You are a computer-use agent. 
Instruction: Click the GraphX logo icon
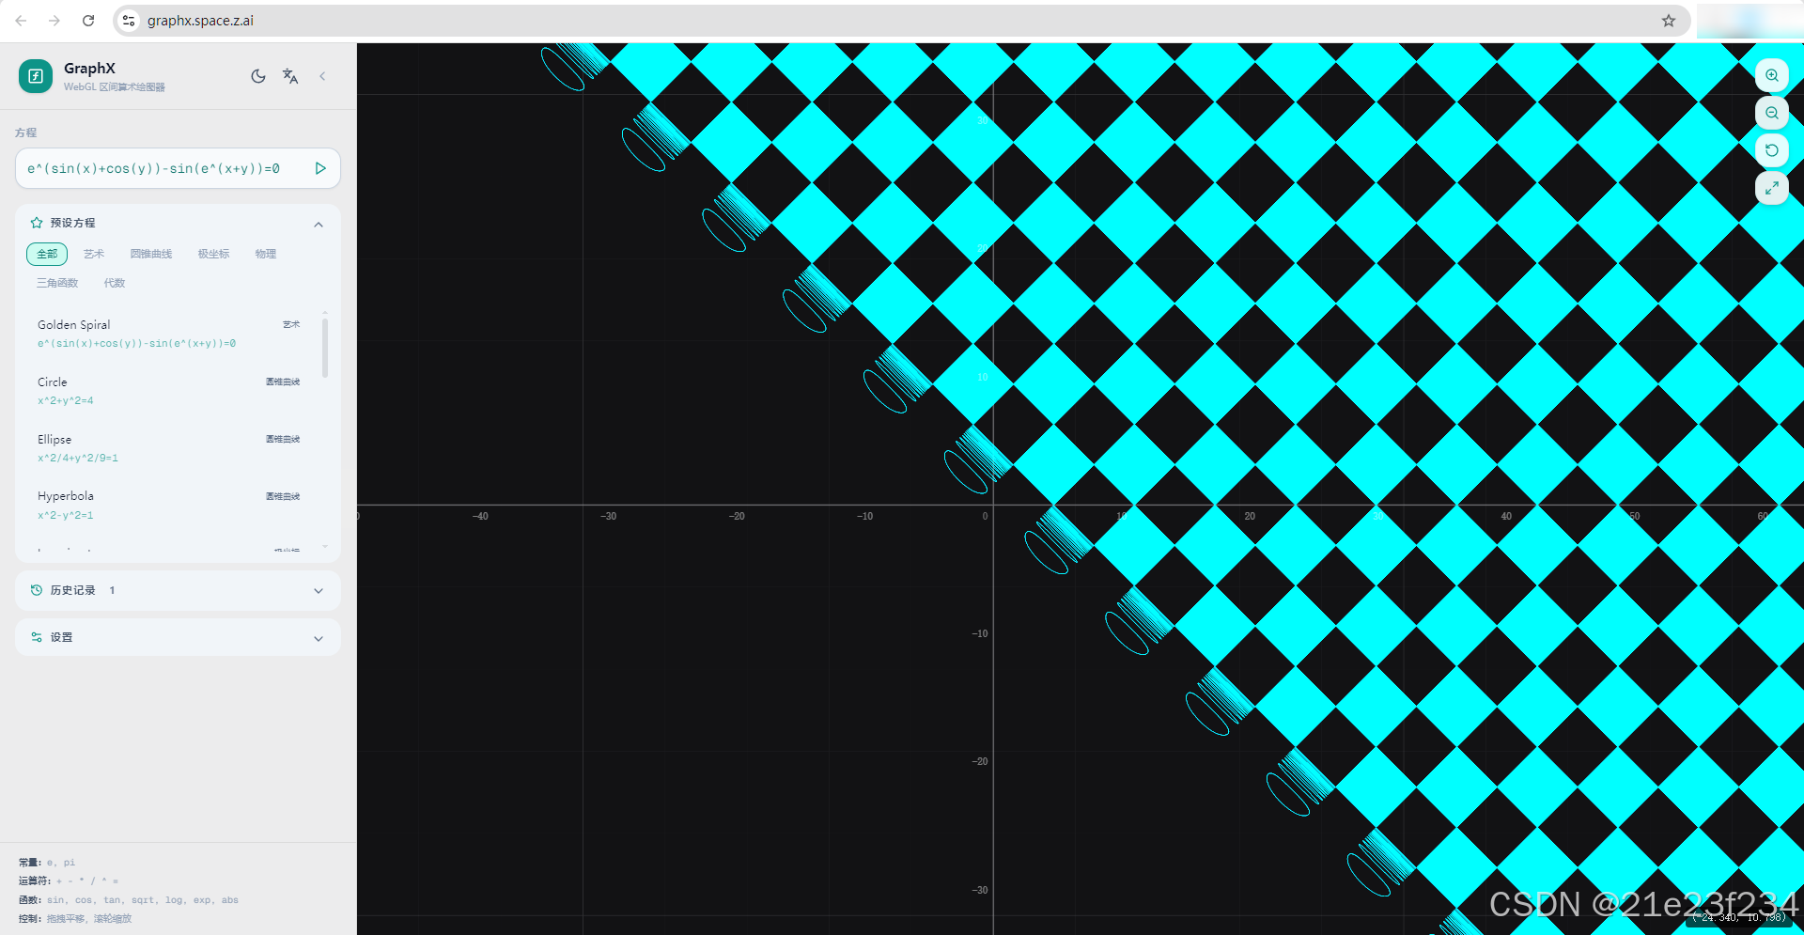coord(36,76)
